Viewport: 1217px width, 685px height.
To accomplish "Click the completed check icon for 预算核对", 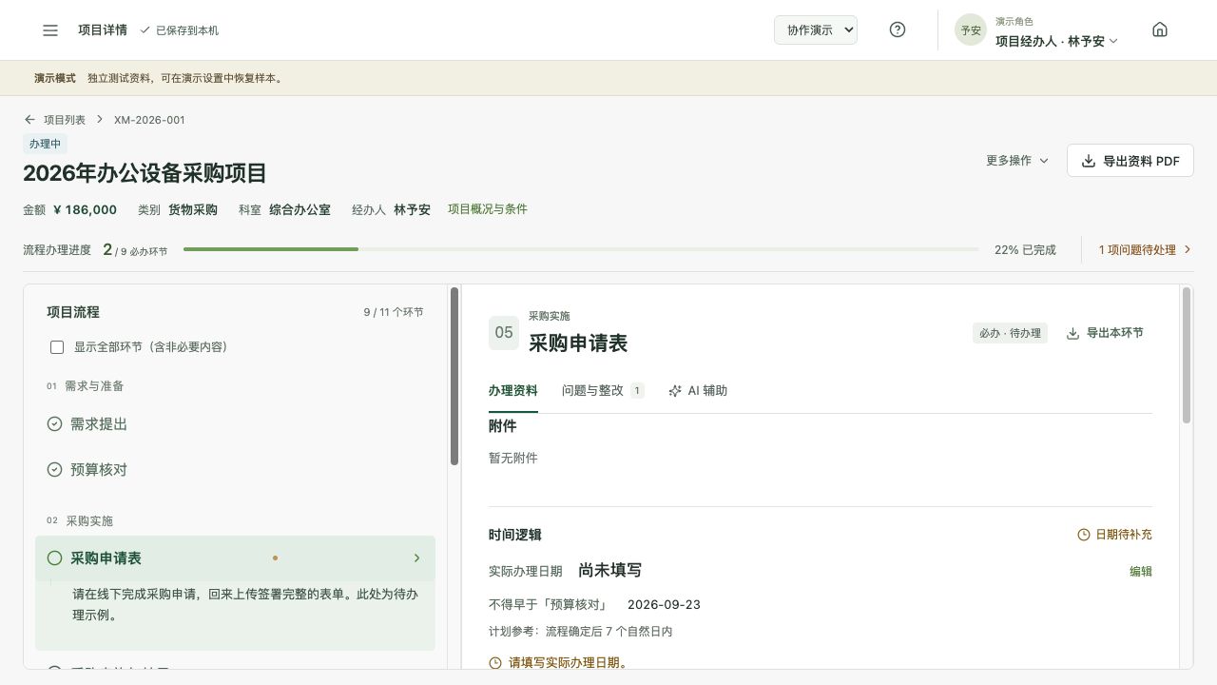I will pyautogui.click(x=55, y=470).
